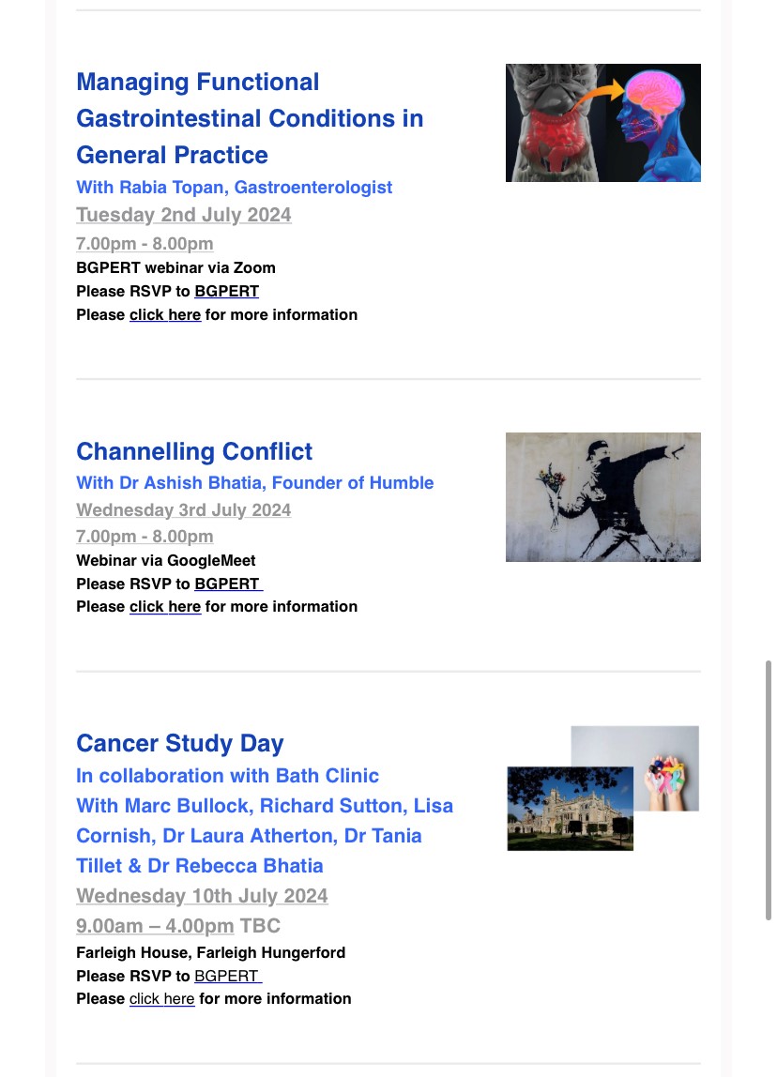Select 'With Dr Ashish Bhatia, Founder of Humble' text
The height and width of the screenshot is (1077, 777).
pyautogui.click(x=255, y=482)
